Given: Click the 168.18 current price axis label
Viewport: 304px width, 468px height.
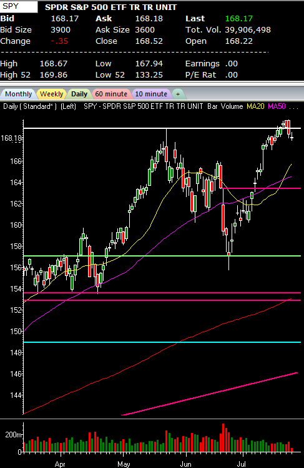Looking at the screenshot, I should [11, 138].
